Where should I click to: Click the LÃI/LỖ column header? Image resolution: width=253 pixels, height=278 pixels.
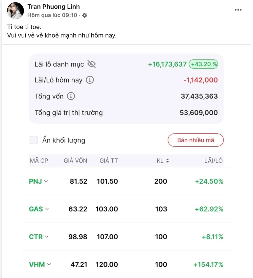pyautogui.click(x=213, y=161)
